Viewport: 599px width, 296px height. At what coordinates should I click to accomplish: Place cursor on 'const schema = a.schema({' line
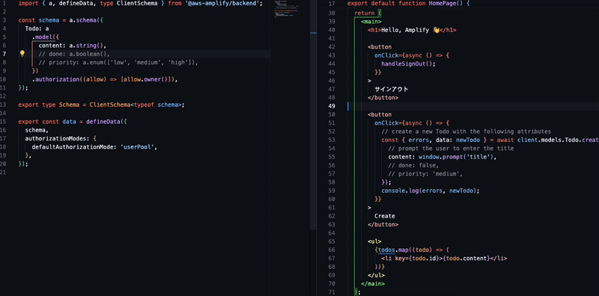pos(61,20)
